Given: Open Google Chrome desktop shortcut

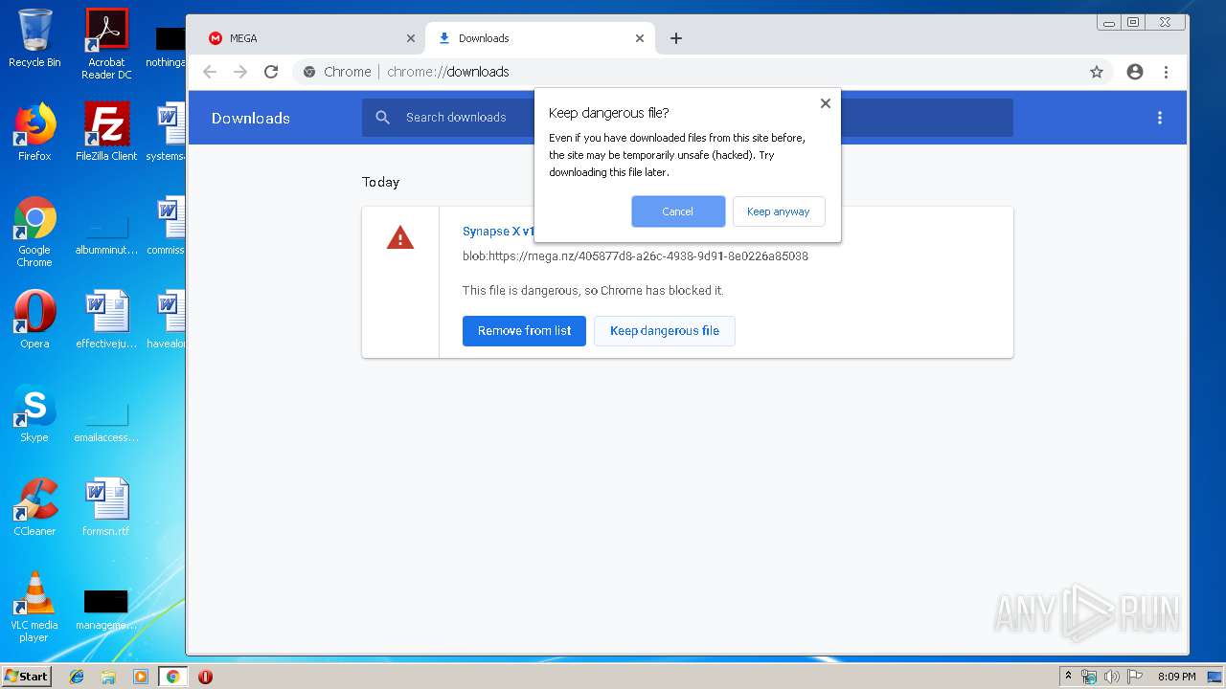Looking at the screenshot, I should tap(34, 232).
